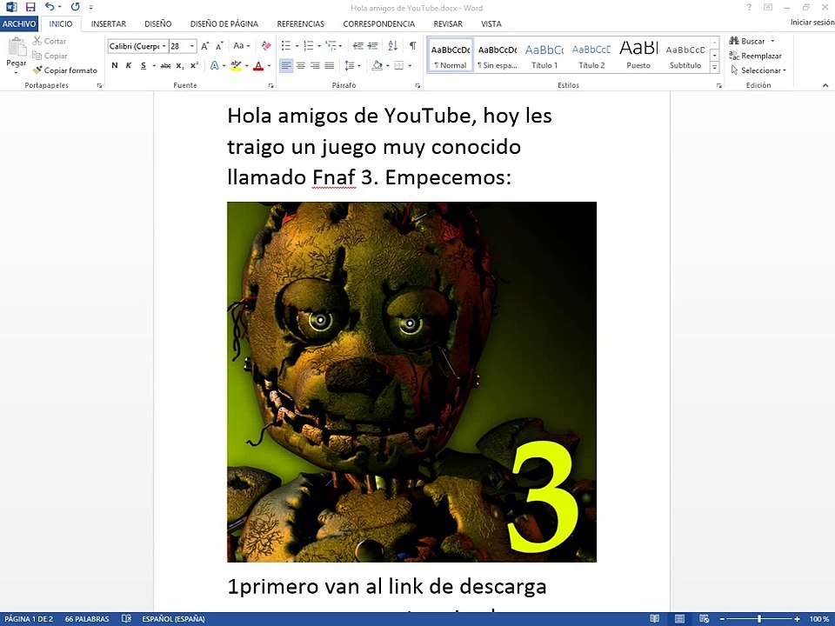Toggle subscript formatting
This screenshot has width=835, height=626.
180,65
